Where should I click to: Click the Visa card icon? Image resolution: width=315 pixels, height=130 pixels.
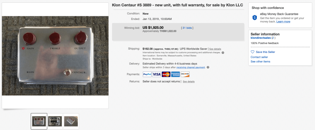tap(157, 74)
